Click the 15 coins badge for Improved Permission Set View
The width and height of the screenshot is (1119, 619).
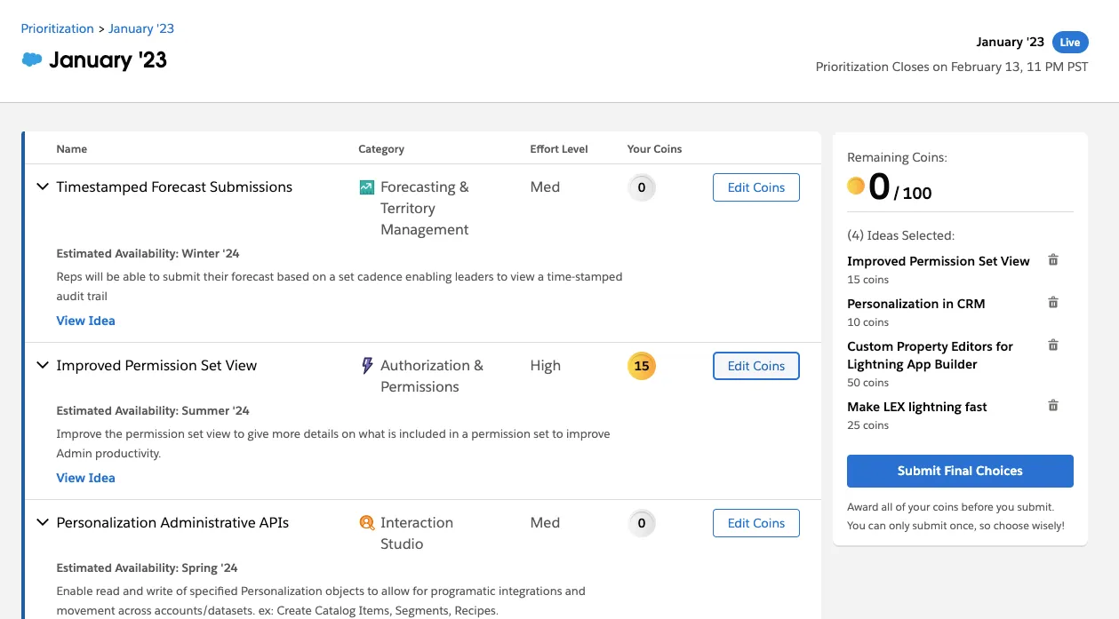click(642, 366)
